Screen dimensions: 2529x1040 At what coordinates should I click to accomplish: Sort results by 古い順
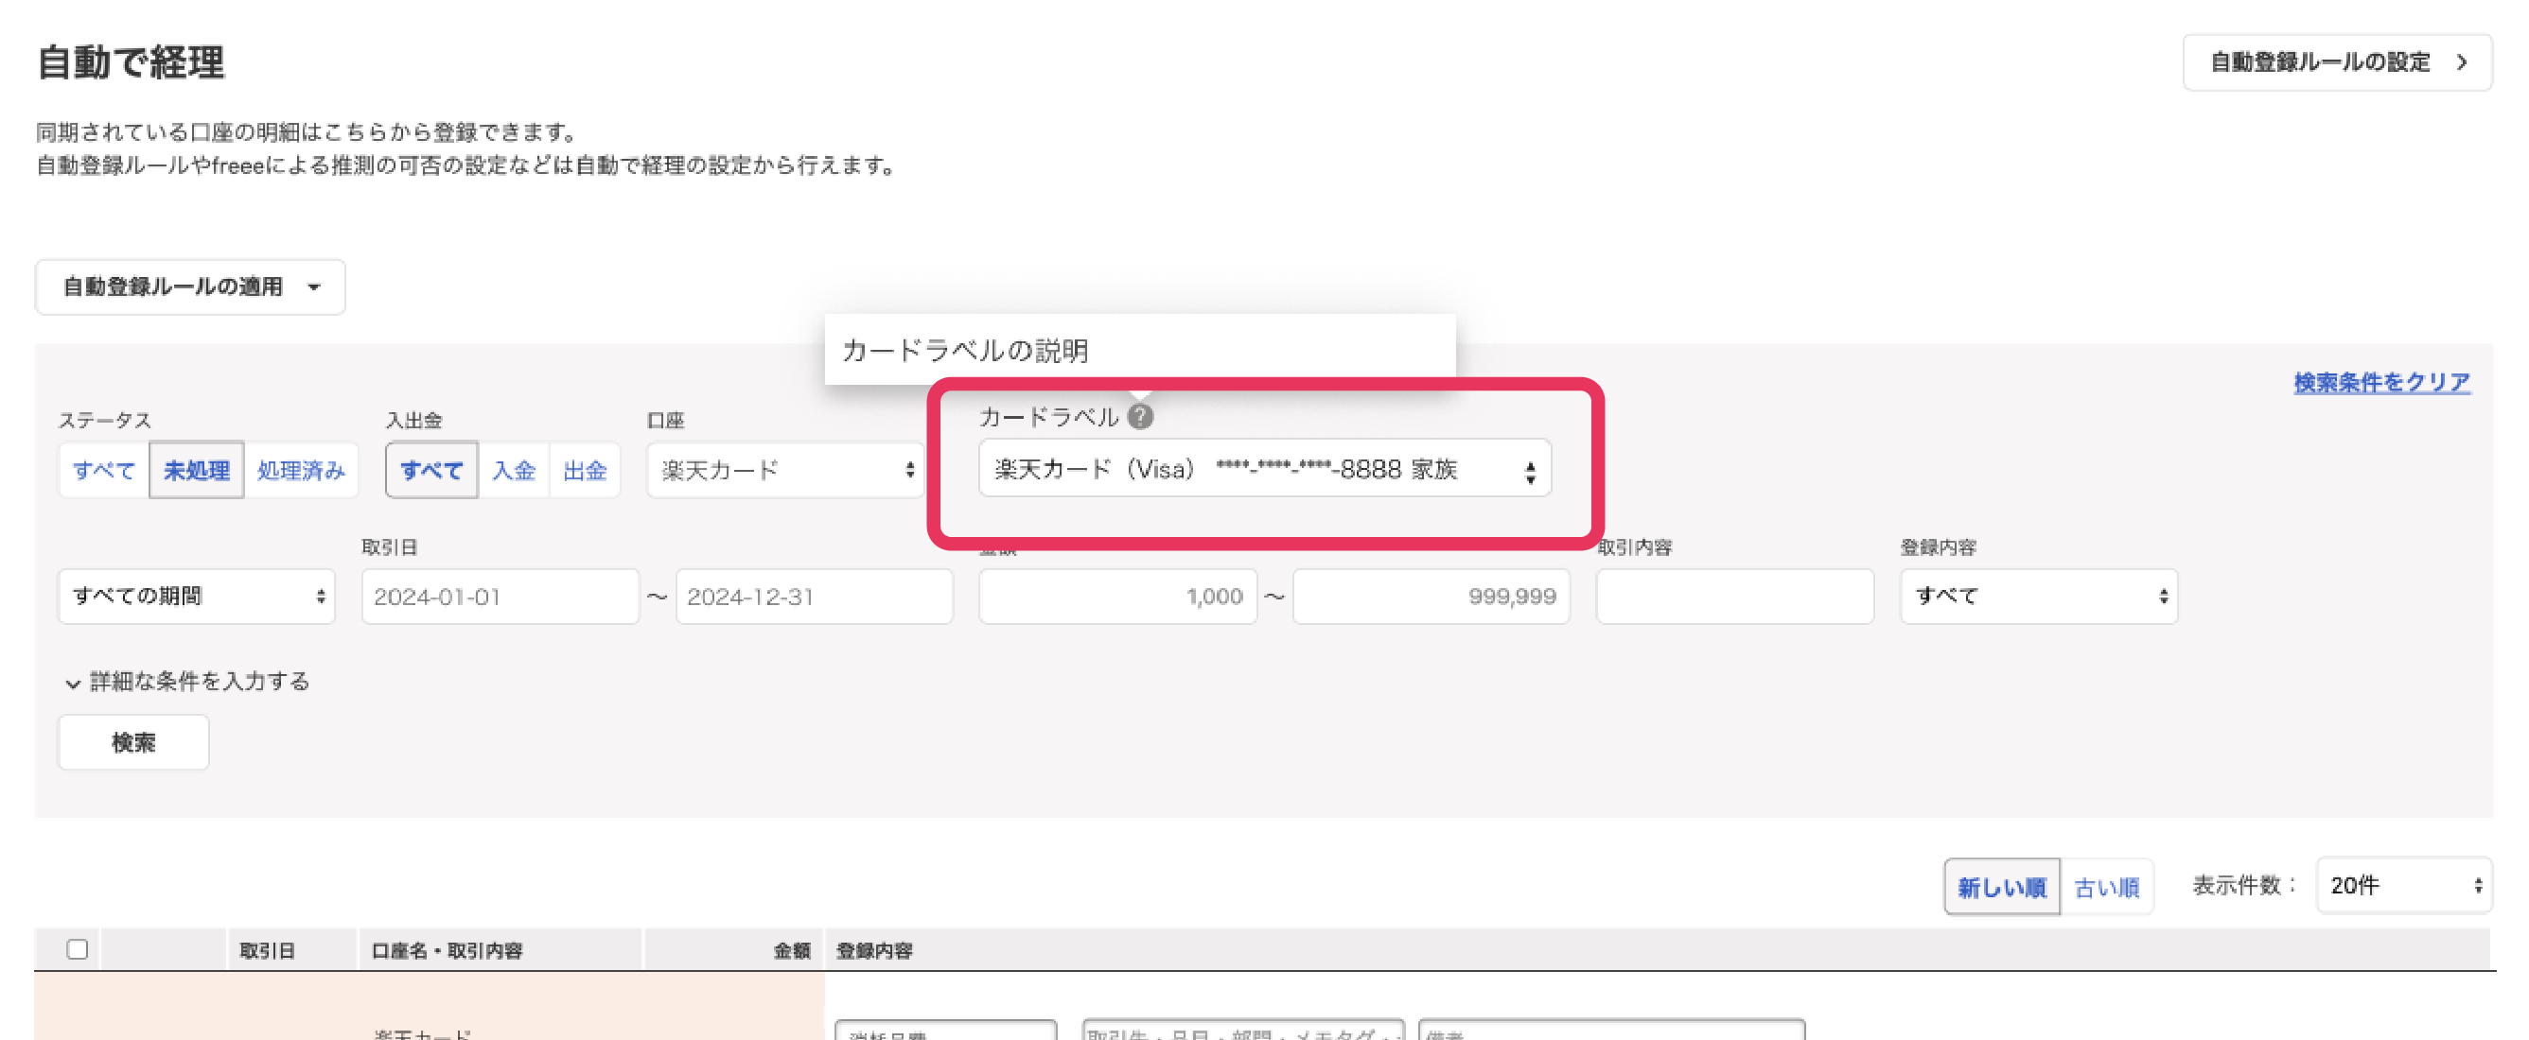click(x=2107, y=887)
